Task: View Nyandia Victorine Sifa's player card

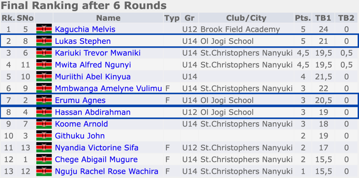Action: (97, 148)
